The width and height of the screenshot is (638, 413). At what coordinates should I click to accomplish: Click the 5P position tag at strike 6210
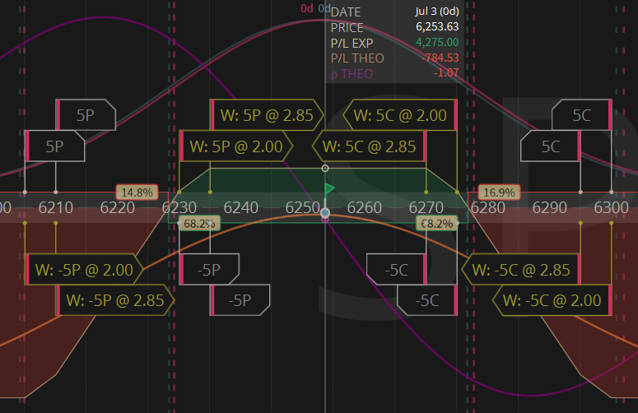(x=86, y=115)
